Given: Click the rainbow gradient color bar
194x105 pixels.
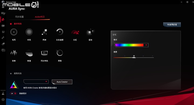Looking at the screenshot, I should (129, 45).
